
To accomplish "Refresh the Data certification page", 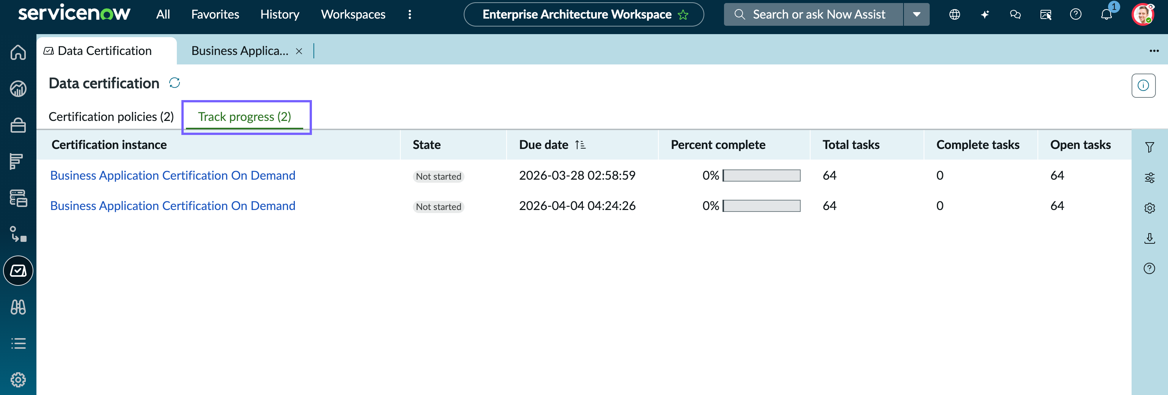I will pyautogui.click(x=175, y=83).
